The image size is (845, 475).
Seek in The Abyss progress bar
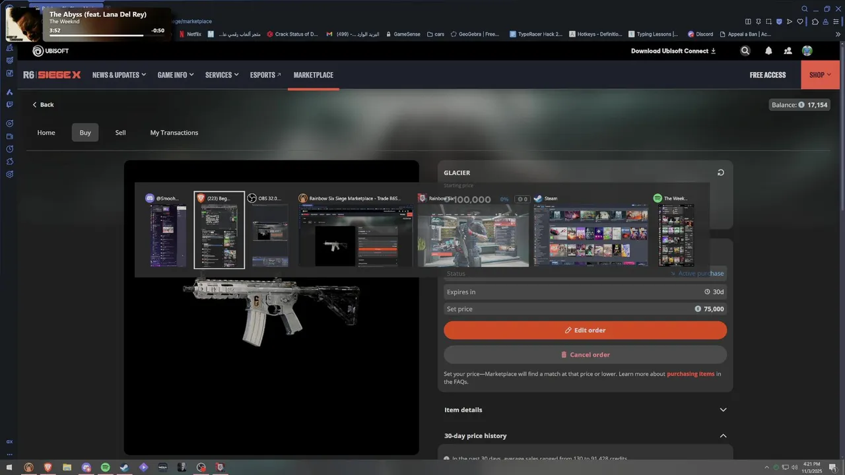coord(96,36)
